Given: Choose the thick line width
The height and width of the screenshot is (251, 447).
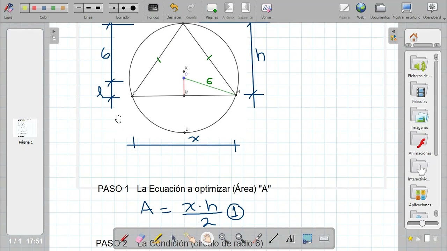Looking at the screenshot, I should click(98, 8).
